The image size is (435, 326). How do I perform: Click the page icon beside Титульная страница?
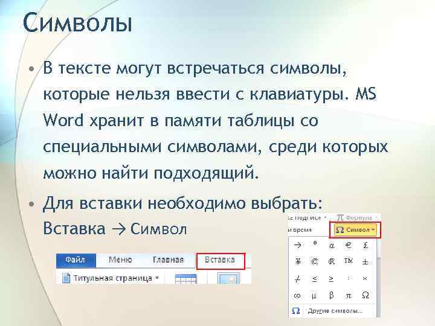(66, 278)
